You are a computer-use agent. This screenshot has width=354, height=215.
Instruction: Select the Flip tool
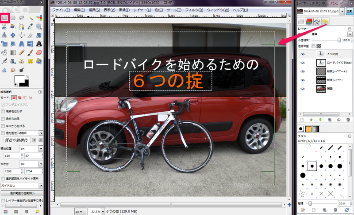coord(31,44)
